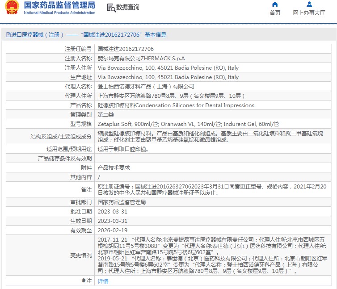Select registration number value 国械注进20162172706
Screen dimensions: 337x289
(126, 49)
